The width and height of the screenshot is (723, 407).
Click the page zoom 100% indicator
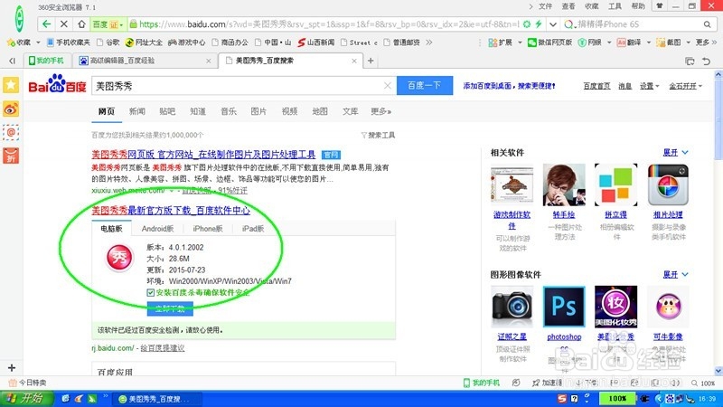[703, 383]
